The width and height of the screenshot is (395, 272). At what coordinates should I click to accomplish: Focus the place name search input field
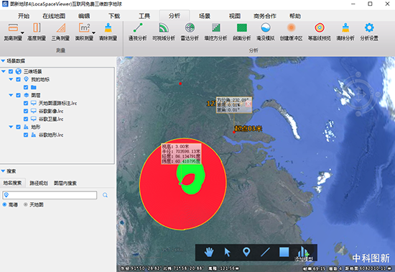[x=50, y=195]
